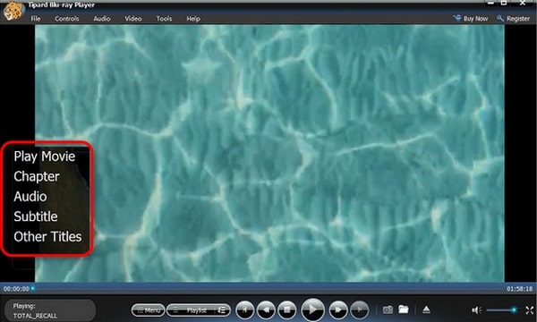Click the Buy Now cart link
The height and width of the screenshot is (322, 537).
tap(471, 19)
